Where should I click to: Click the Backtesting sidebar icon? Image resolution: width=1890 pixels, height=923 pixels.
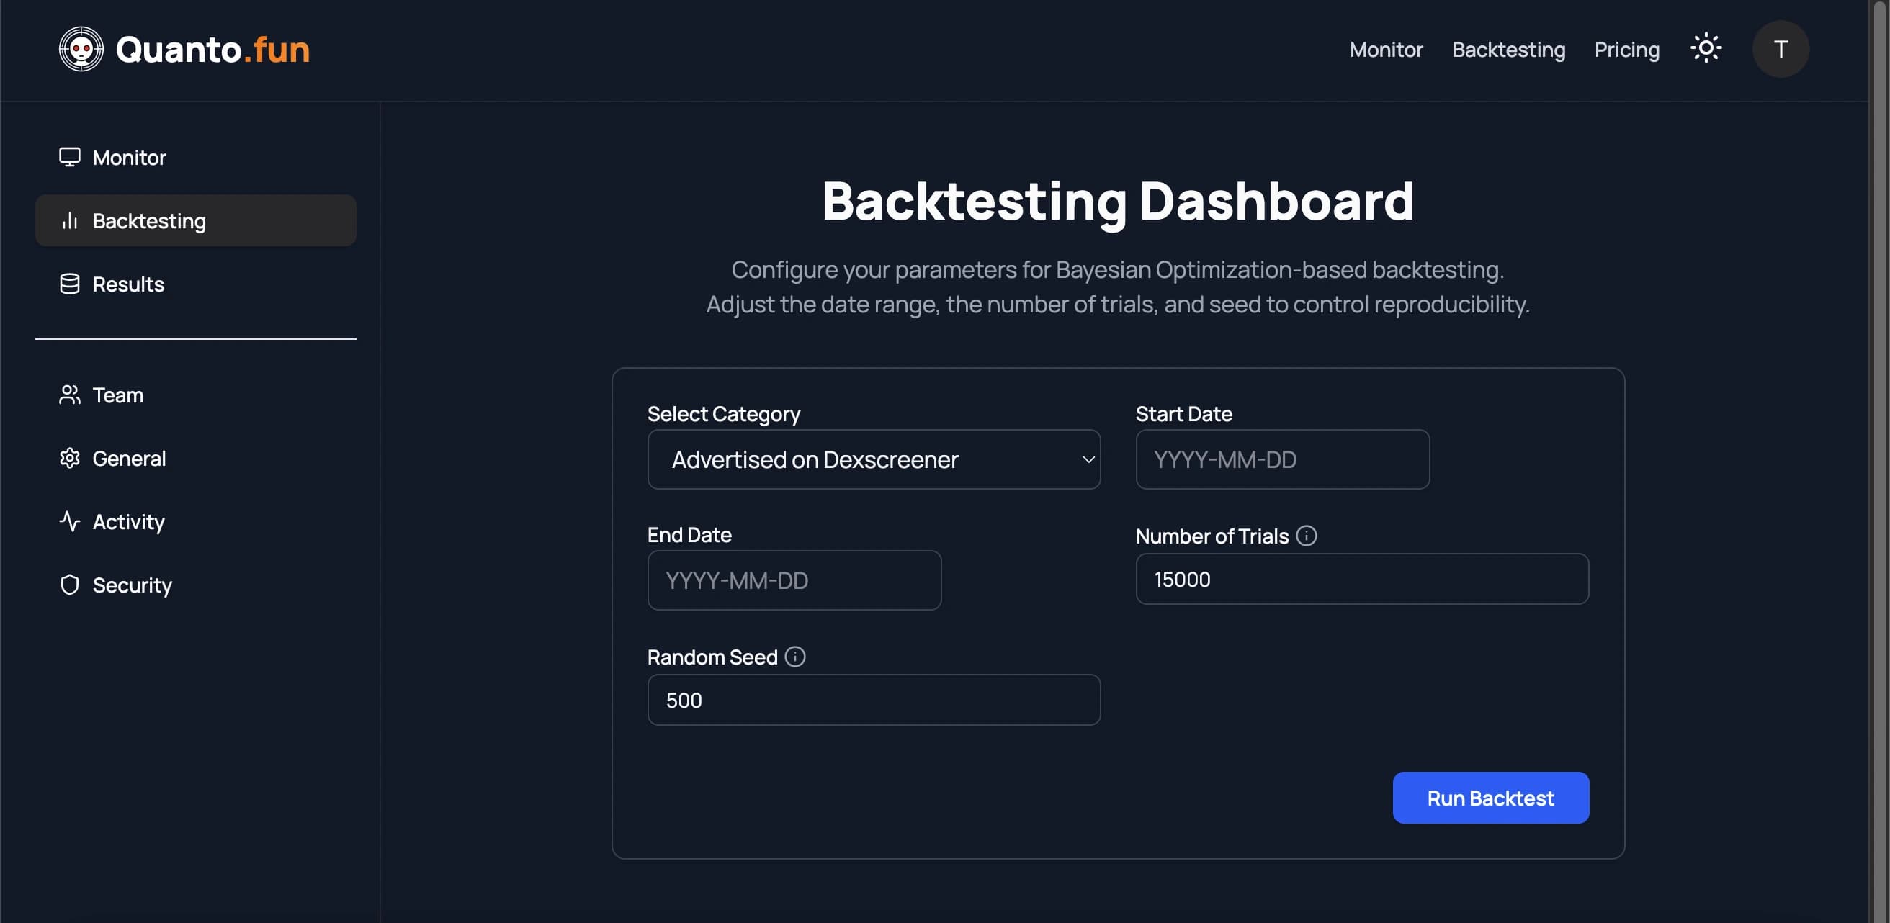tap(68, 220)
